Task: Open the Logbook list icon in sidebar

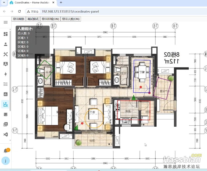Action: click(x=6, y=84)
